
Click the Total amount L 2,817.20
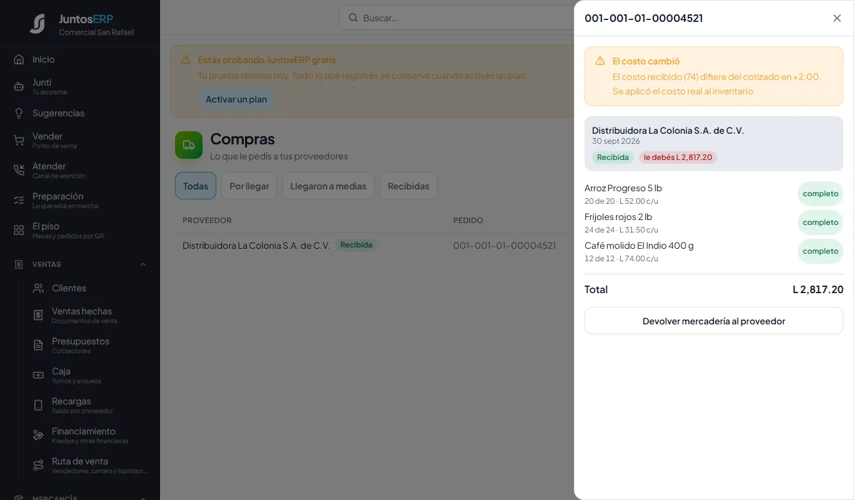tap(818, 289)
